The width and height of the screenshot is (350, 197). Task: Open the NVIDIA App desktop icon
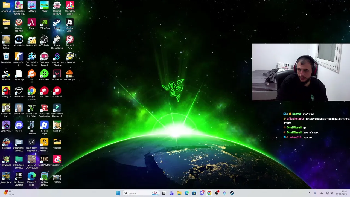coord(44,24)
